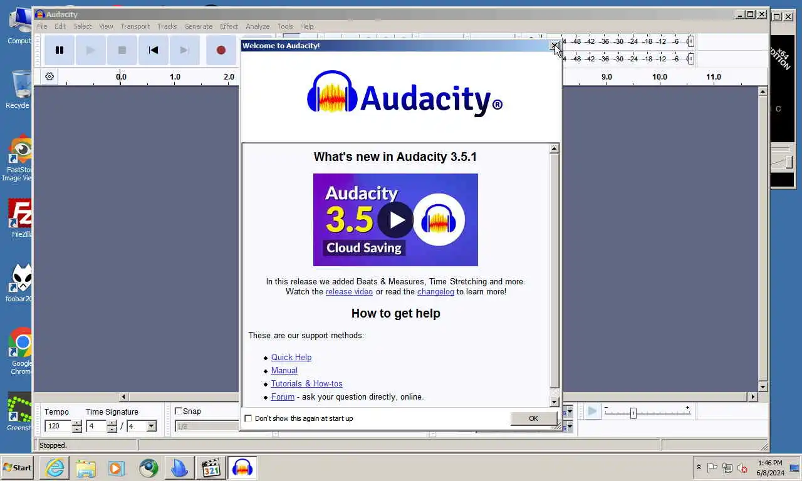
Task: Open the Edit menu
Action: 60,26
